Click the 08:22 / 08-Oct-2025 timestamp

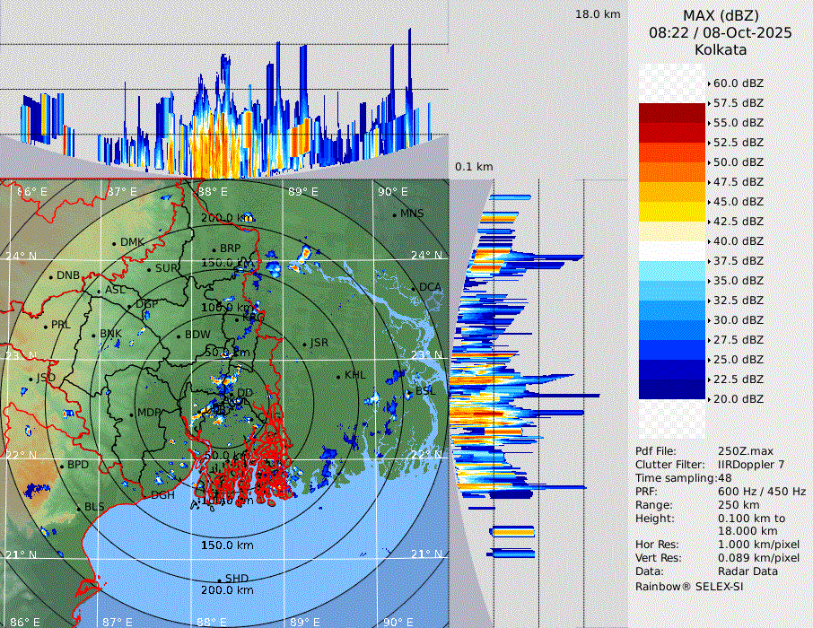[721, 32]
